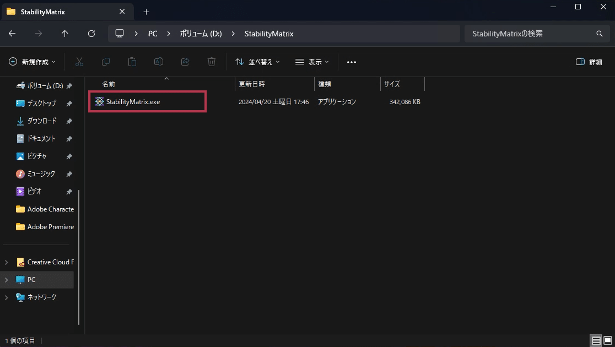Click the Rename icon in toolbar
This screenshot has width=615, height=347.
click(x=159, y=62)
